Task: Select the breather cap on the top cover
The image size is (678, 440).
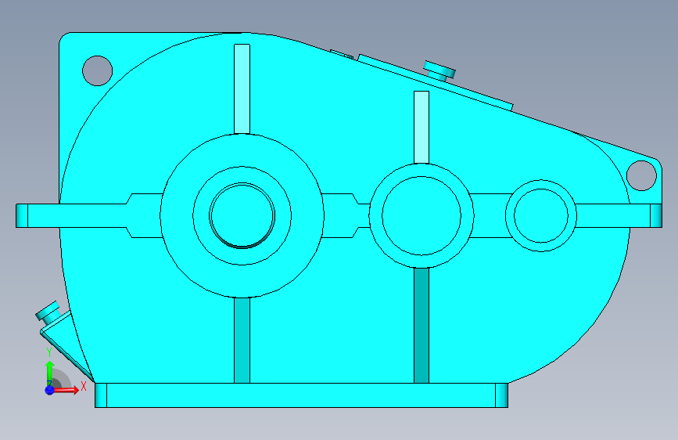Action: (x=439, y=70)
